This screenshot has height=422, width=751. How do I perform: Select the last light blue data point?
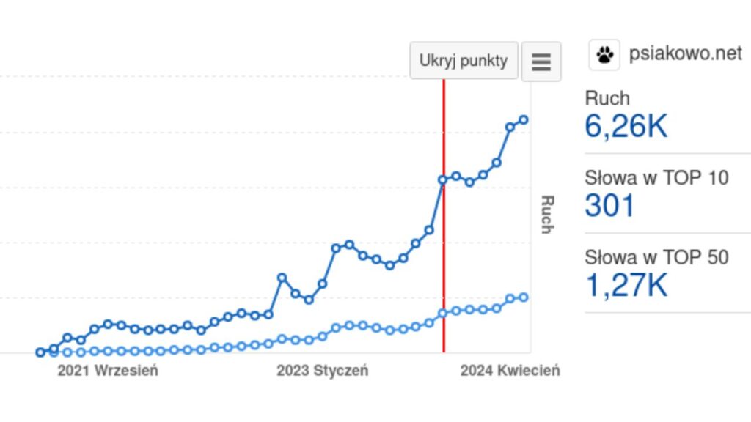(523, 297)
